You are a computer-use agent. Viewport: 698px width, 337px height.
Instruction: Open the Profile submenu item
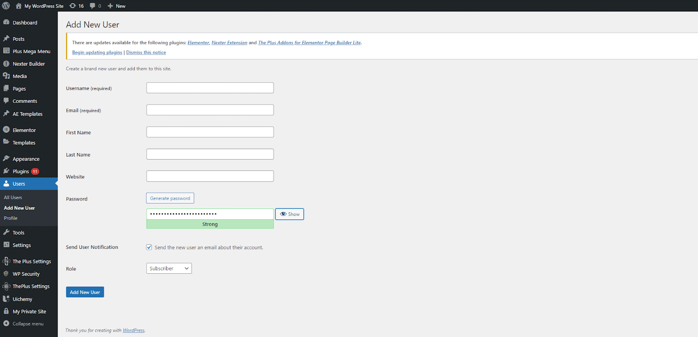coord(11,218)
